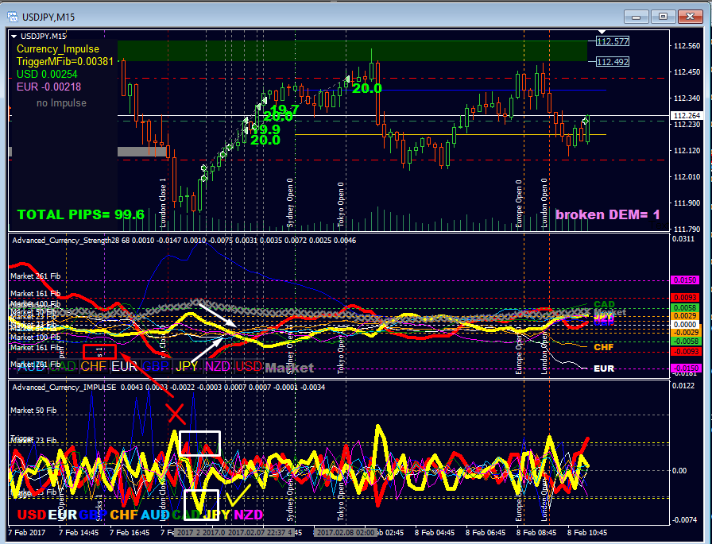This screenshot has width=712, height=544.
Task: Click the orange CHF line-end label
Action: click(x=604, y=347)
